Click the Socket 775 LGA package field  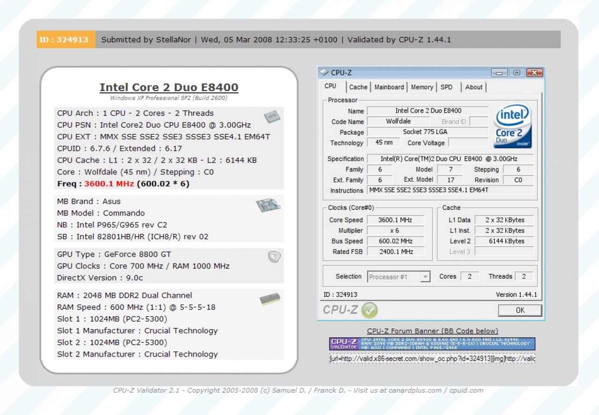(x=428, y=132)
